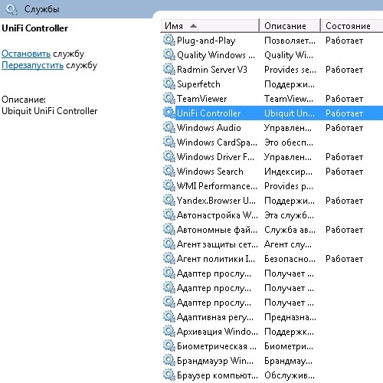Select the Windows CardSpace service entry

pos(273,142)
